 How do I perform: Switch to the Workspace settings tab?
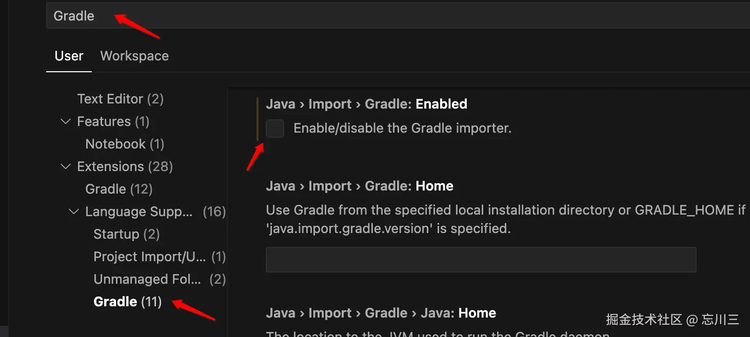[x=134, y=56]
